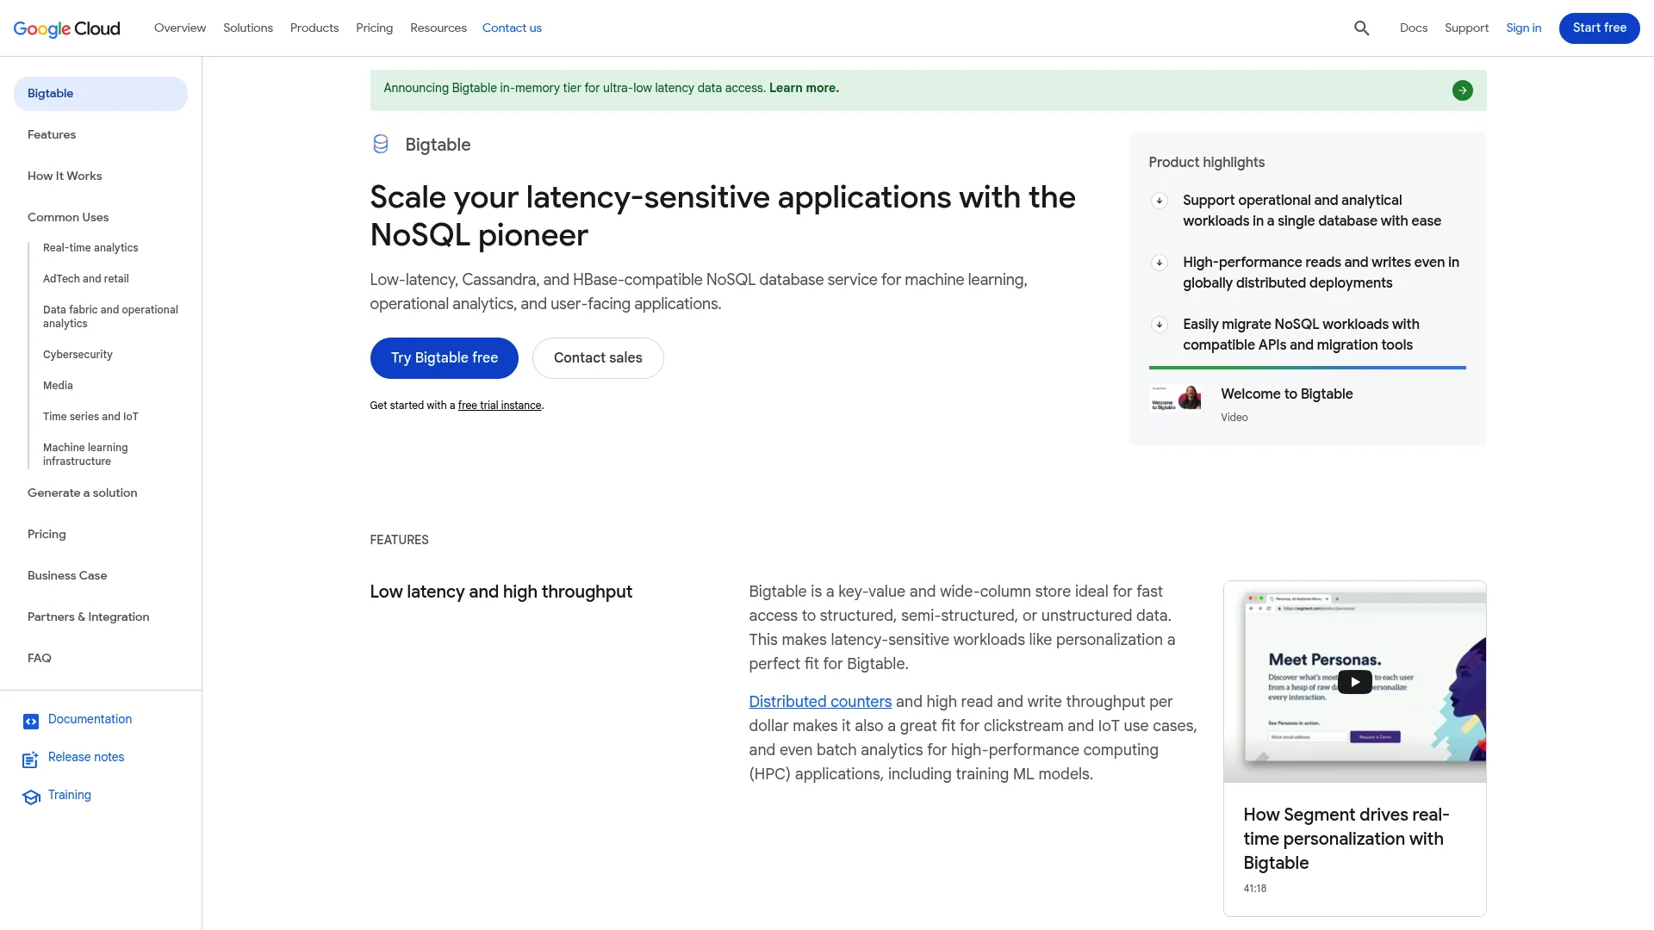Image resolution: width=1654 pixels, height=930 pixels.
Task: Follow the free trial instance link
Action: pos(500,406)
